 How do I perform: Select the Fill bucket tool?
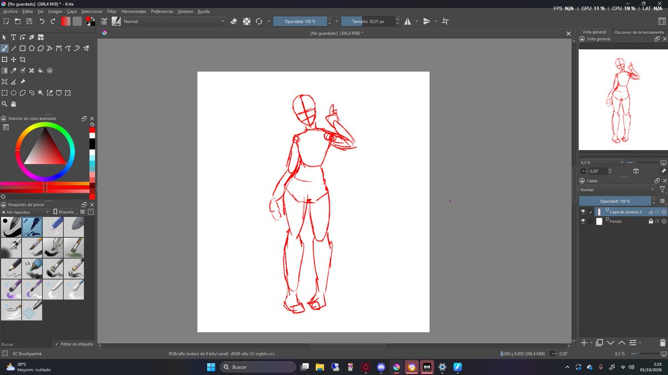click(41, 71)
